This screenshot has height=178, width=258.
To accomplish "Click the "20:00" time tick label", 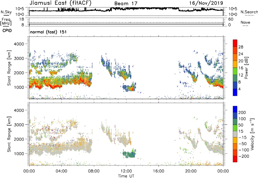I will 191,171.
